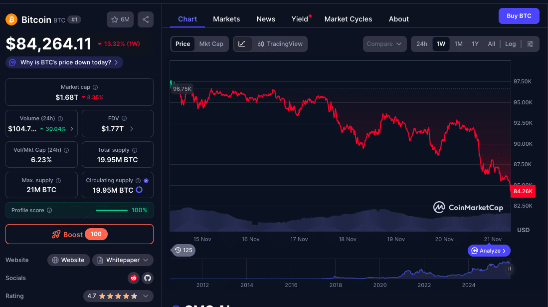Add Bitcoin to watchlist via star icon

pos(120,19)
